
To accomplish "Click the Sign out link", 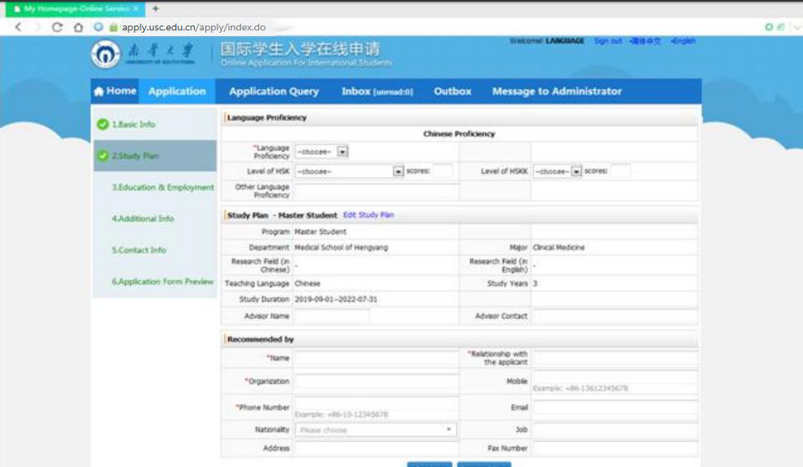I will click(608, 41).
